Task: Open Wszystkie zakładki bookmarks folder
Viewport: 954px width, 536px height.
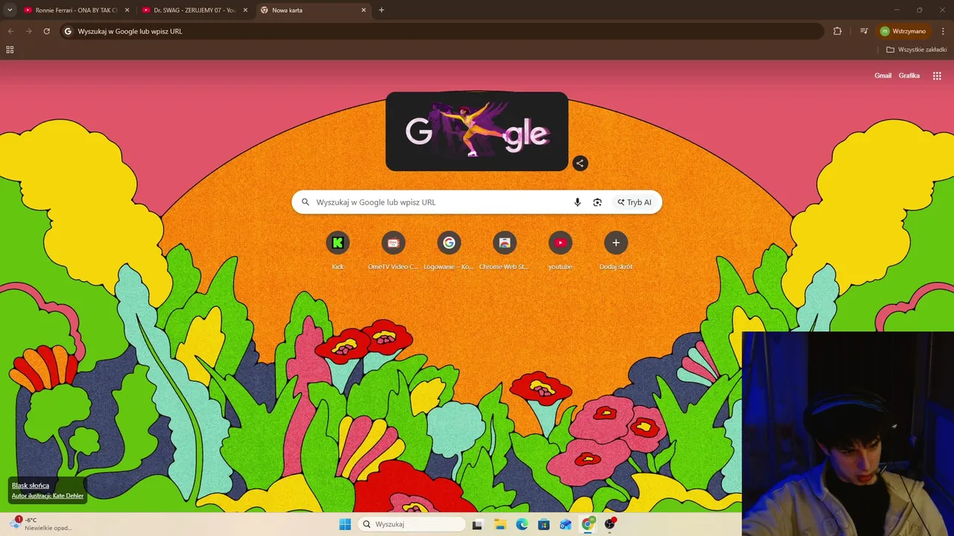Action: coord(916,50)
